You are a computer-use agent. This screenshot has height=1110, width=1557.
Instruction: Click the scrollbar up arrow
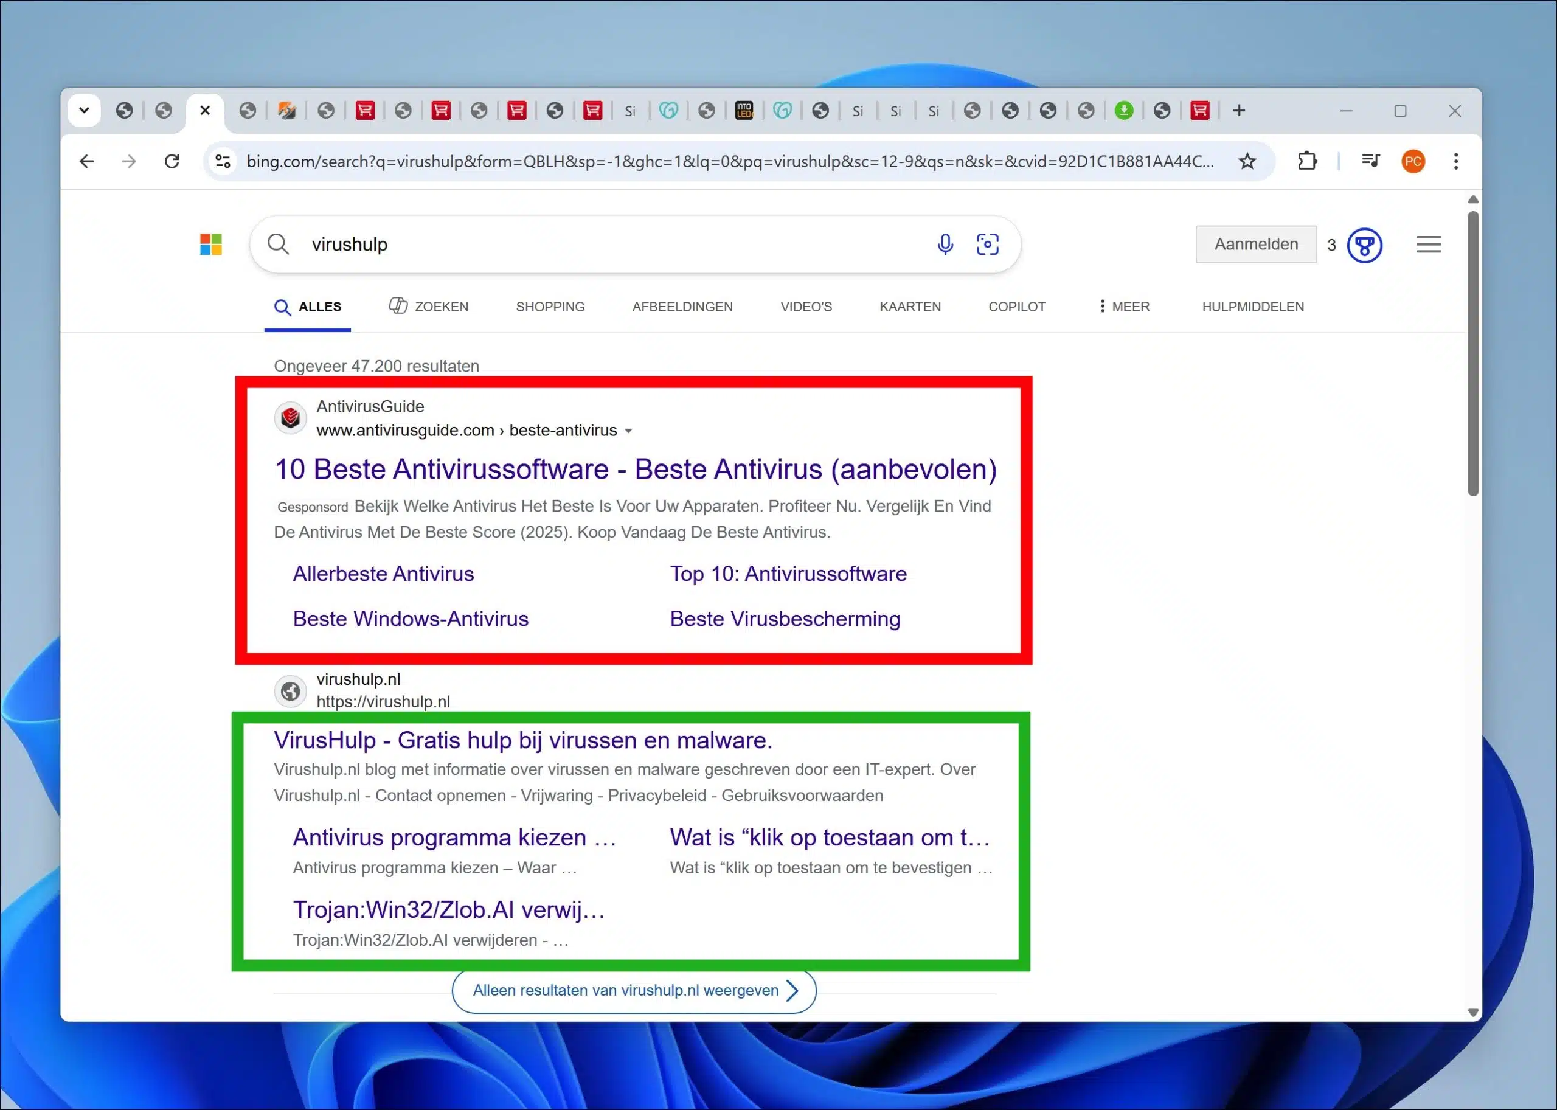pos(1473,199)
